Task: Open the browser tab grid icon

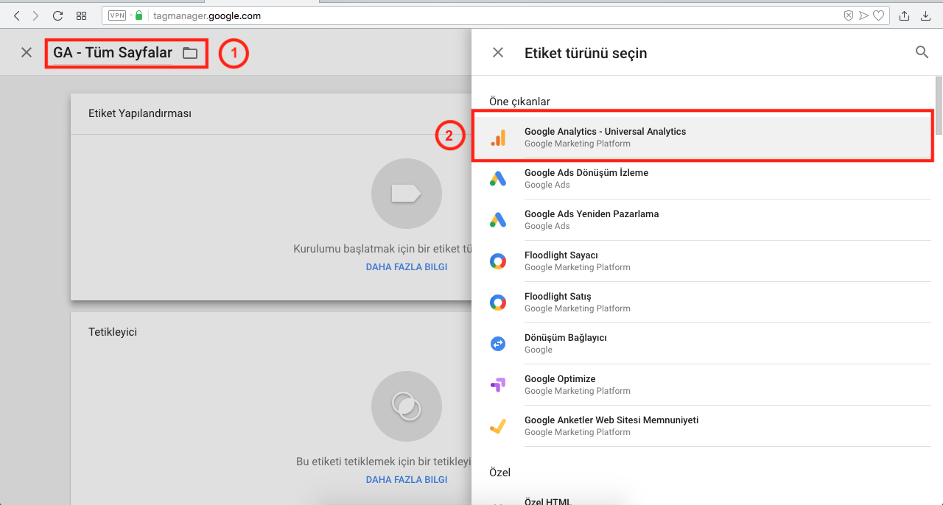Action: point(82,15)
